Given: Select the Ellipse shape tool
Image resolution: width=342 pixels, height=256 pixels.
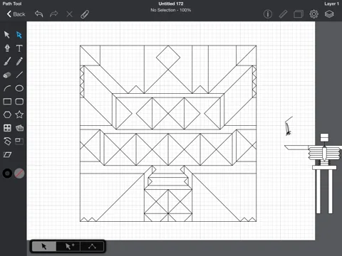Looking at the screenshot, I should [19, 88].
